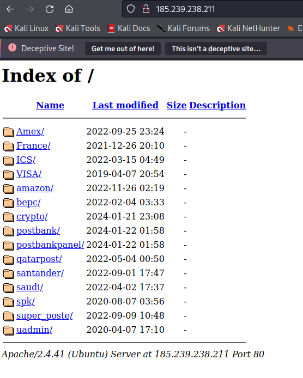This screenshot has height=378, width=303.
Task: Sort the listing by Size column
Action: tap(177, 105)
